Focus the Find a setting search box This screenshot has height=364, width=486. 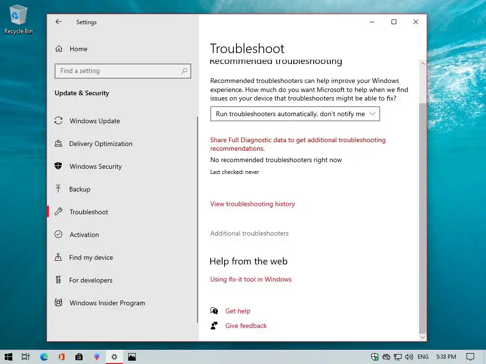[123, 71]
